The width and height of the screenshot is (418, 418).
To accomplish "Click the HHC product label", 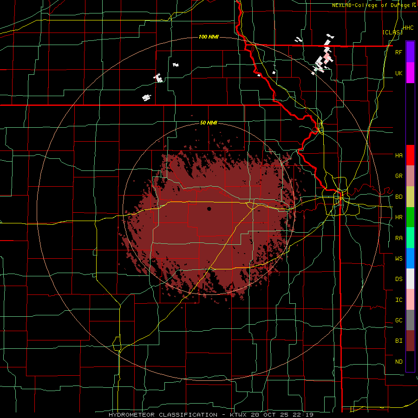I will pyautogui.click(x=408, y=28).
